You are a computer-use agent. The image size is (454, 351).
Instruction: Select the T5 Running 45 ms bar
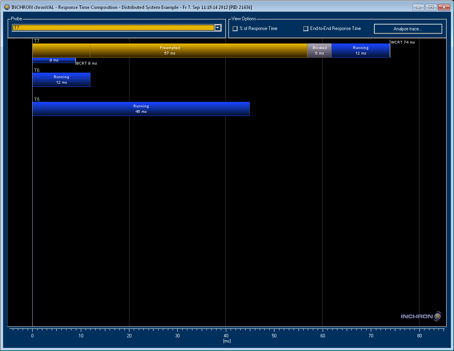pos(141,109)
